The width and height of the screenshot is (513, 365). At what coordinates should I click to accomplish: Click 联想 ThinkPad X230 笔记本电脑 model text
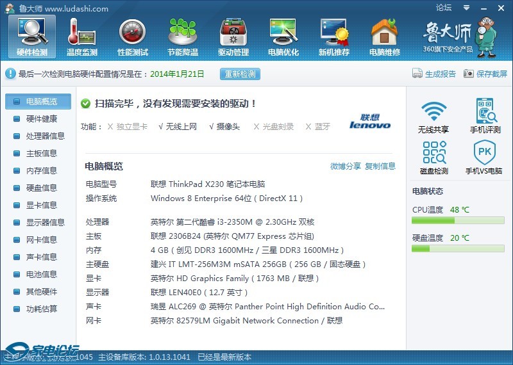tap(208, 184)
